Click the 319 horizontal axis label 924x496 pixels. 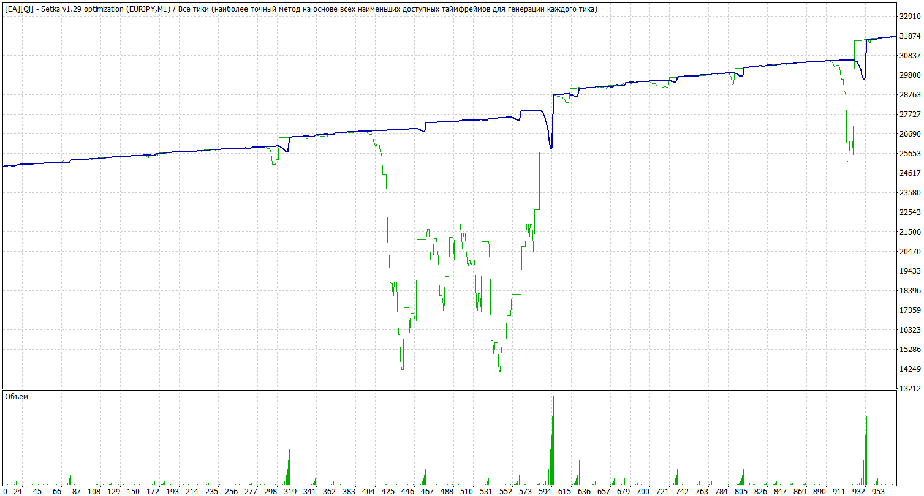(x=290, y=491)
